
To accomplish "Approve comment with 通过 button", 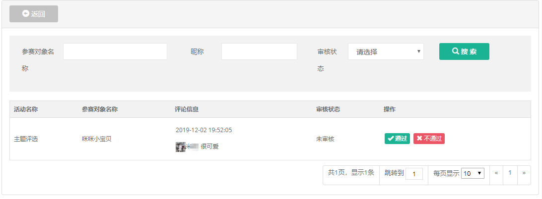I will 397,138.
